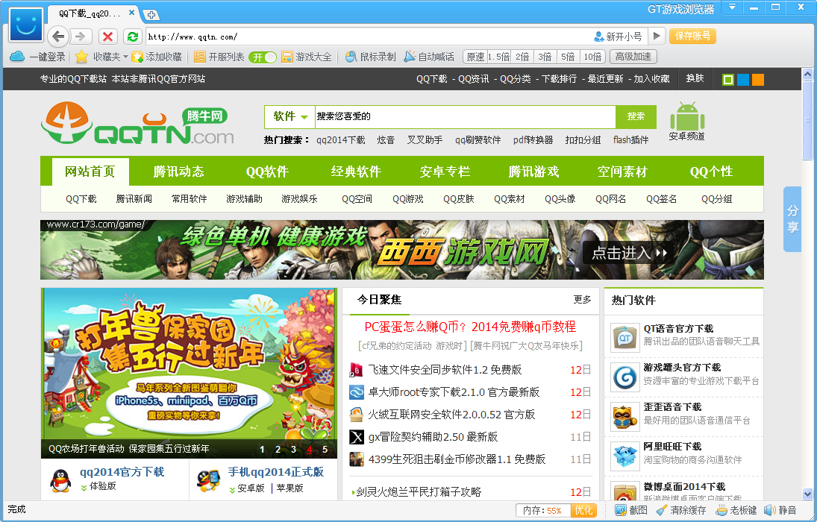Click the browser back arrow button
Viewport: 817px width, 522px height.
point(58,37)
